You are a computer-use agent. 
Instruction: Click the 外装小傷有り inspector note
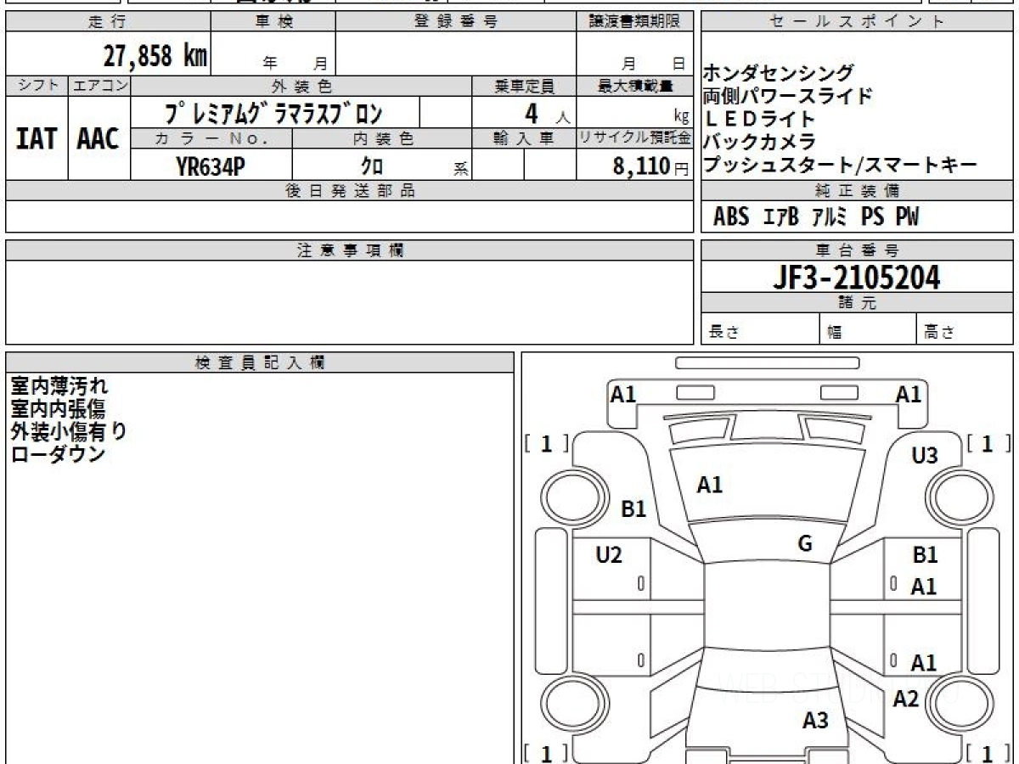pos(68,431)
